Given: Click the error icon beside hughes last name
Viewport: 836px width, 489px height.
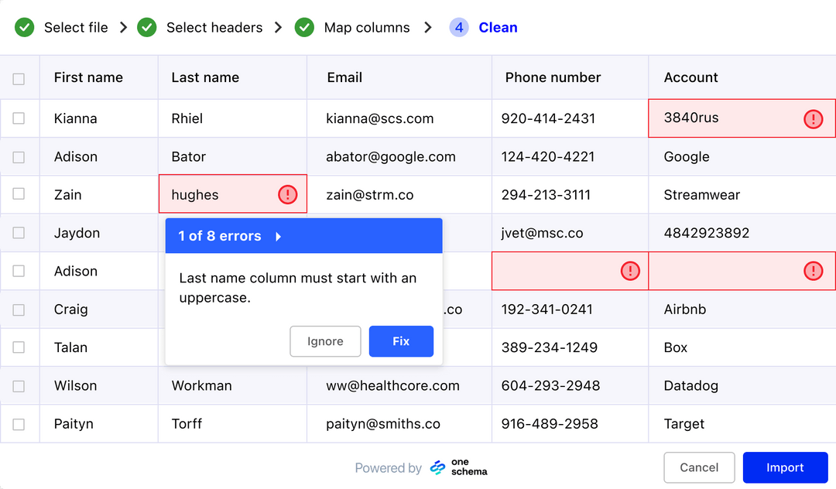Looking at the screenshot, I should [x=287, y=194].
